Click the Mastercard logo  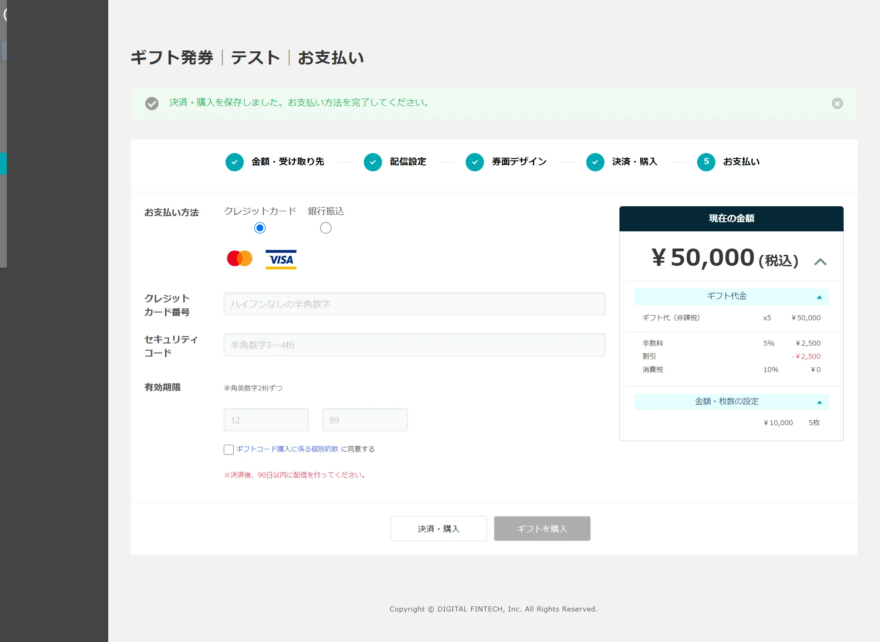point(240,259)
